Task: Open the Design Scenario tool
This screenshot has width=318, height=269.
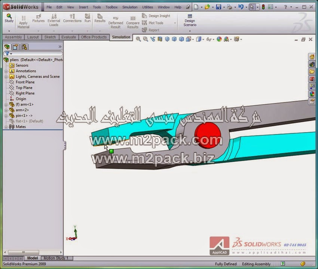Action: click(190, 20)
